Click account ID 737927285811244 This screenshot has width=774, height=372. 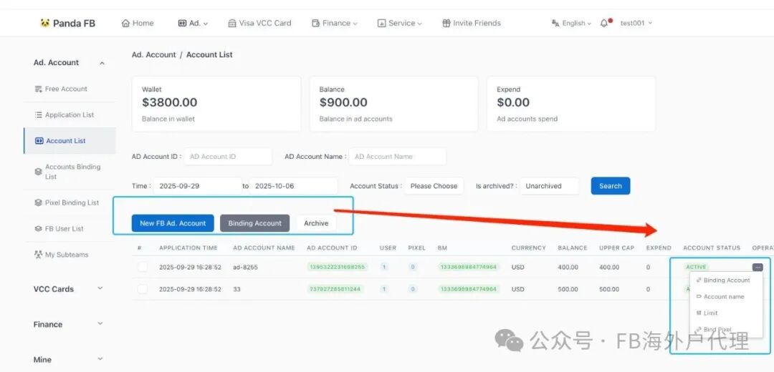[x=335, y=289]
